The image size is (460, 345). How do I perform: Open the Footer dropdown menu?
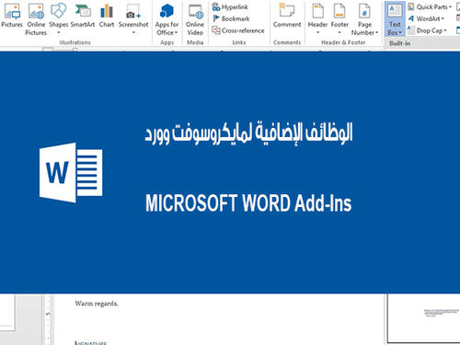coord(339,19)
